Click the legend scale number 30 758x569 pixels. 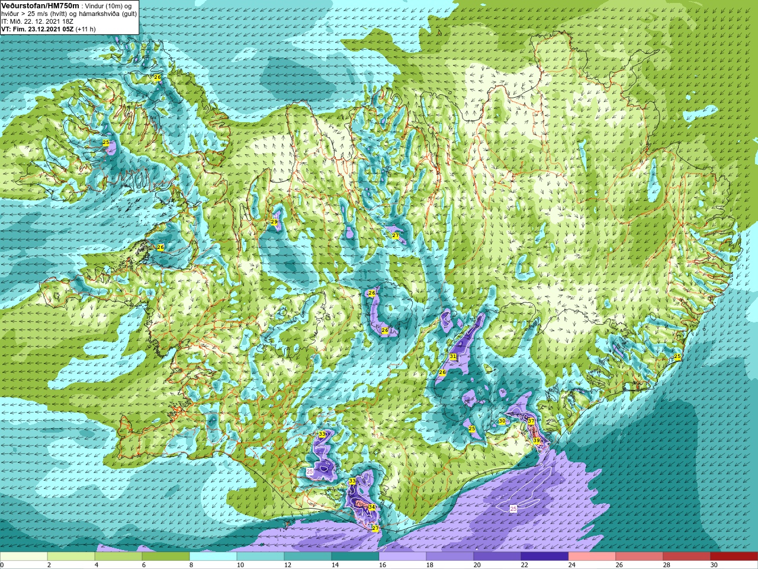714,565
